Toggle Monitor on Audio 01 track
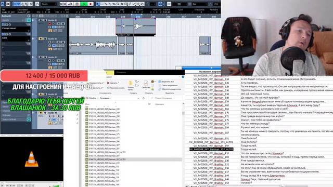This screenshot has width=333, height=187. tap(53, 23)
